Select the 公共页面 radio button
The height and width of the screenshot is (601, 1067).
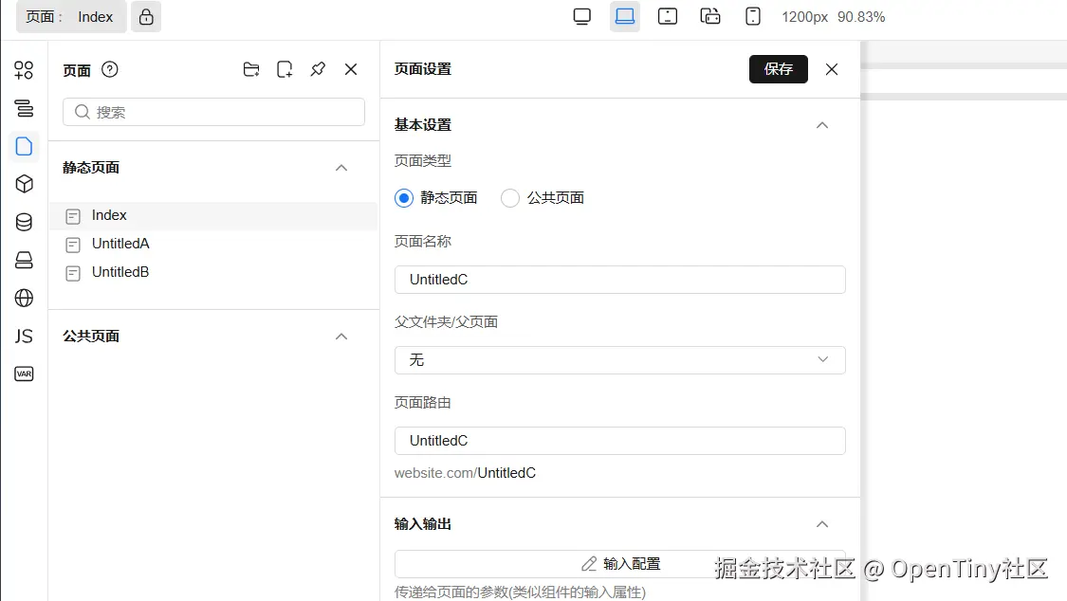tap(509, 198)
